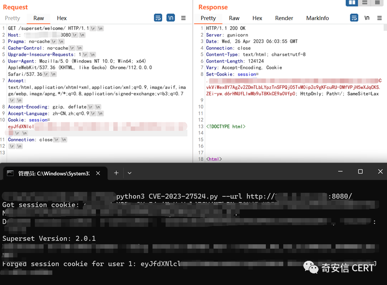Click the SameSite=Lax attribute text
387x285 pixels.
point(363,94)
